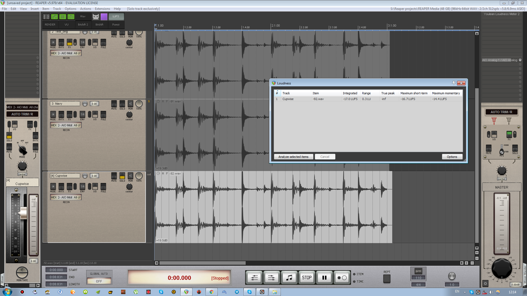Click MON/TAPE button in mixer strip
This screenshot has width=527, height=296.
pyautogui.click(x=22, y=273)
